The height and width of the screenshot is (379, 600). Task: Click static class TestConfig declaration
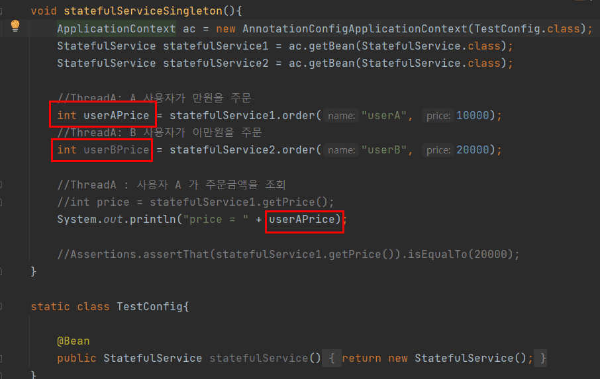pos(110,306)
